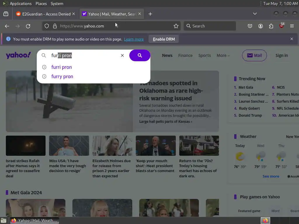
Task: Open Large hail pelts parts of Kansas link
Action: (x=166, y=122)
